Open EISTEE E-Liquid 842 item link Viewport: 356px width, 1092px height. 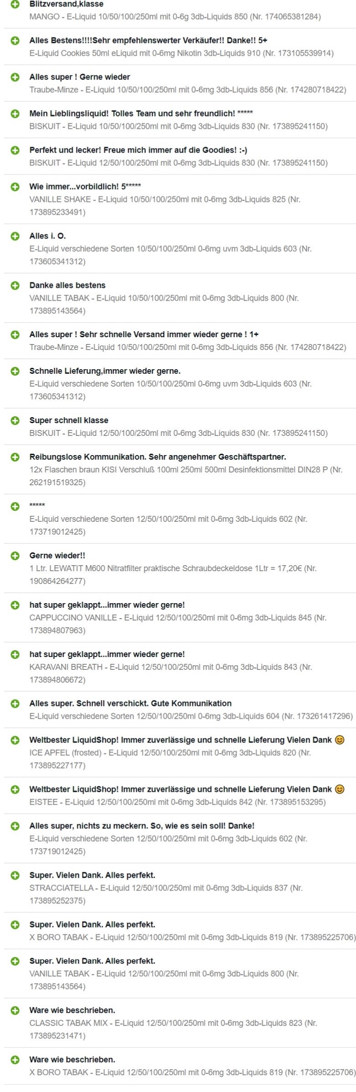[x=178, y=802]
